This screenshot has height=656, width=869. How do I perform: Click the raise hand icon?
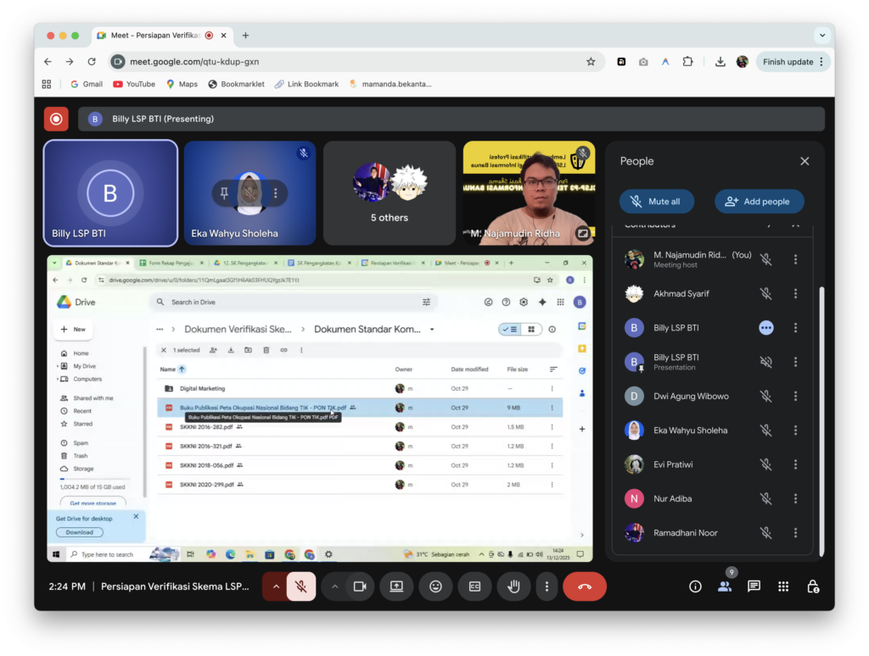pos(513,587)
